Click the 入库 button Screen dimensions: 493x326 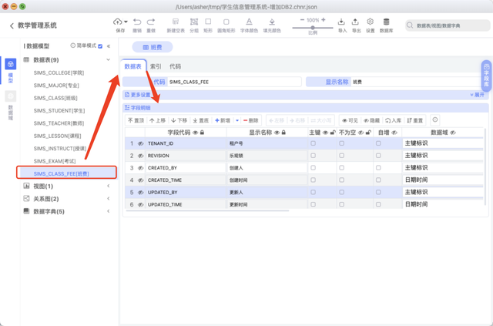pyautogui.click(x=394, y=120)
